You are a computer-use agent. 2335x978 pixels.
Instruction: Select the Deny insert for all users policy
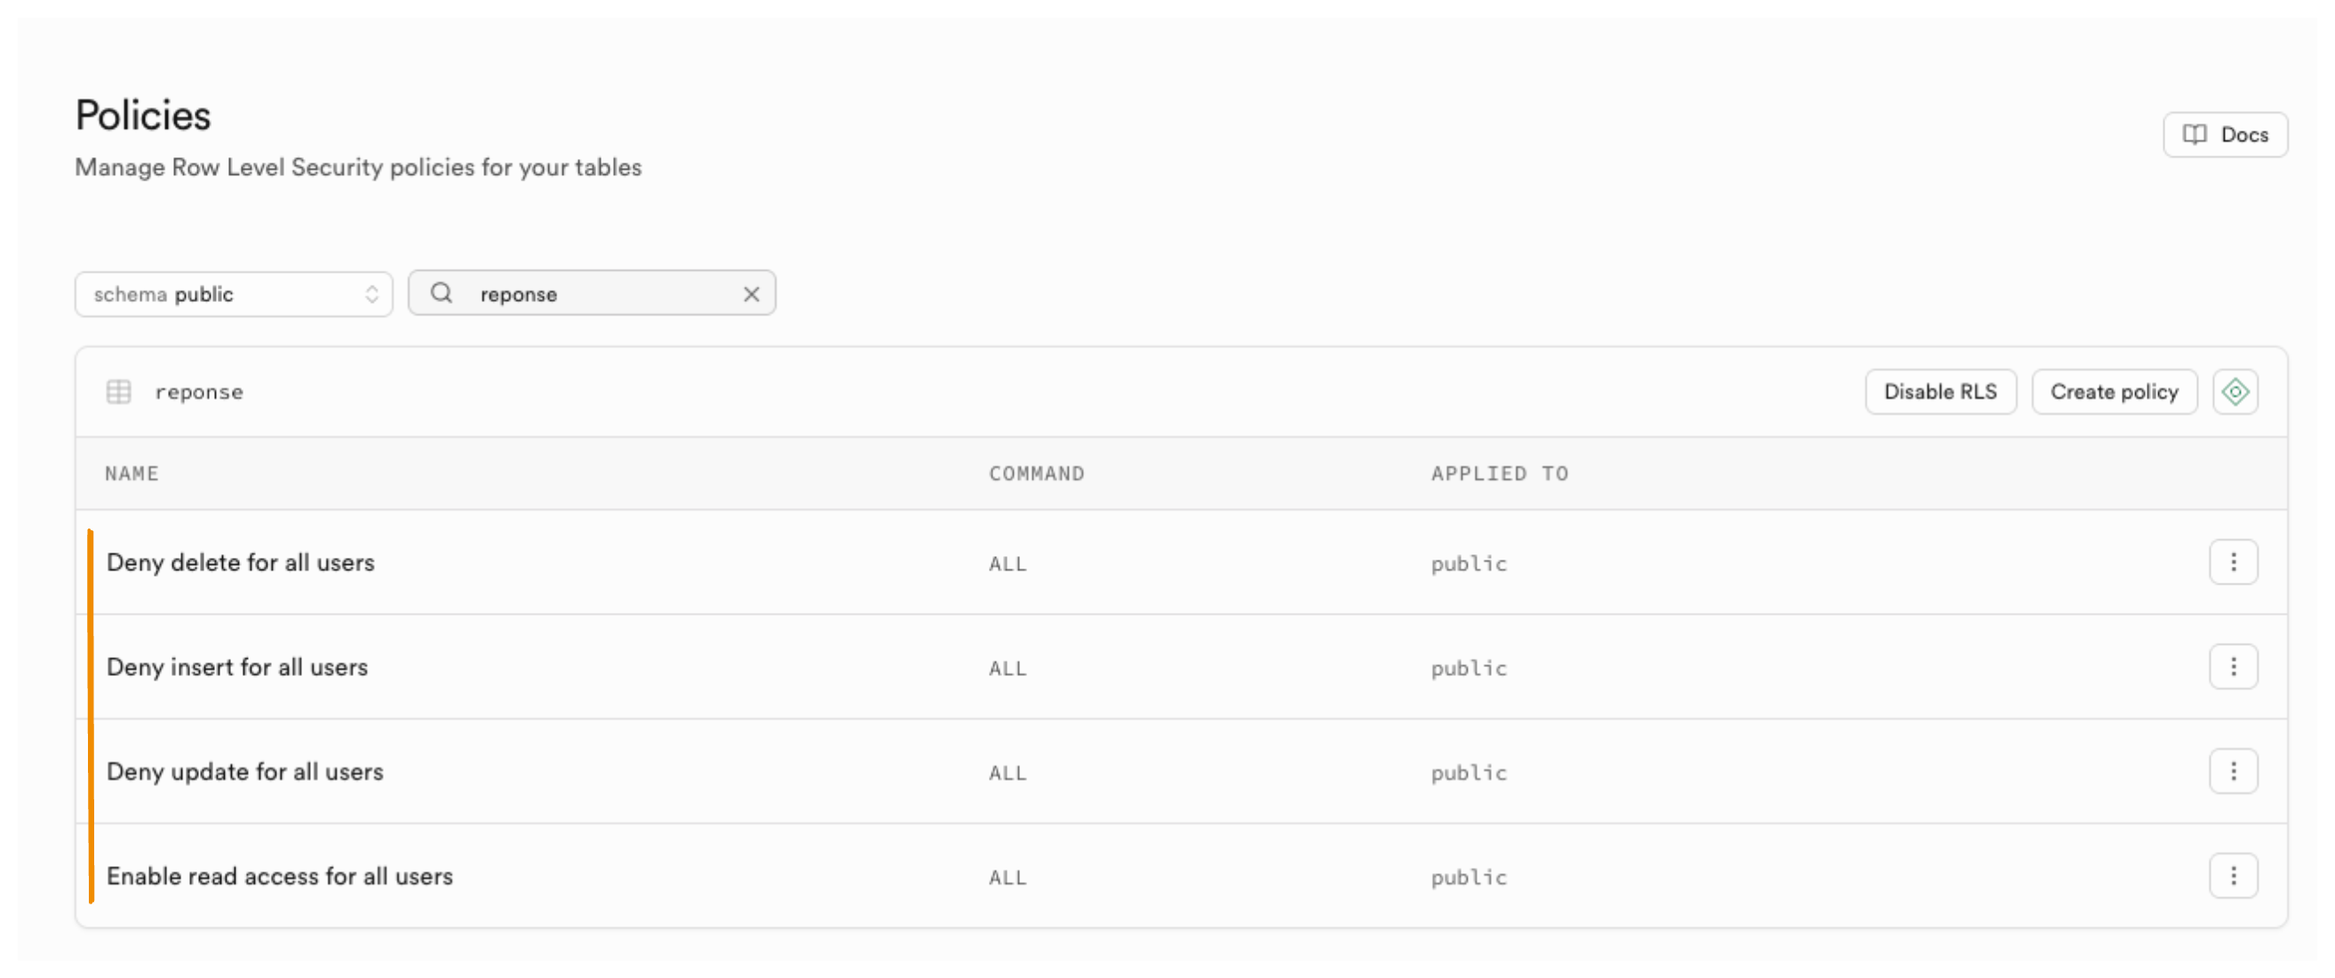point(237,667)
